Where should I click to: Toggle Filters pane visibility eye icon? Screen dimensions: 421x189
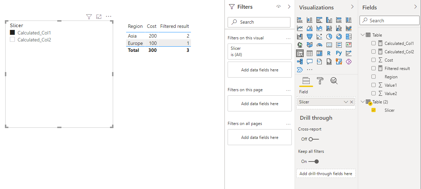point(279,7)
